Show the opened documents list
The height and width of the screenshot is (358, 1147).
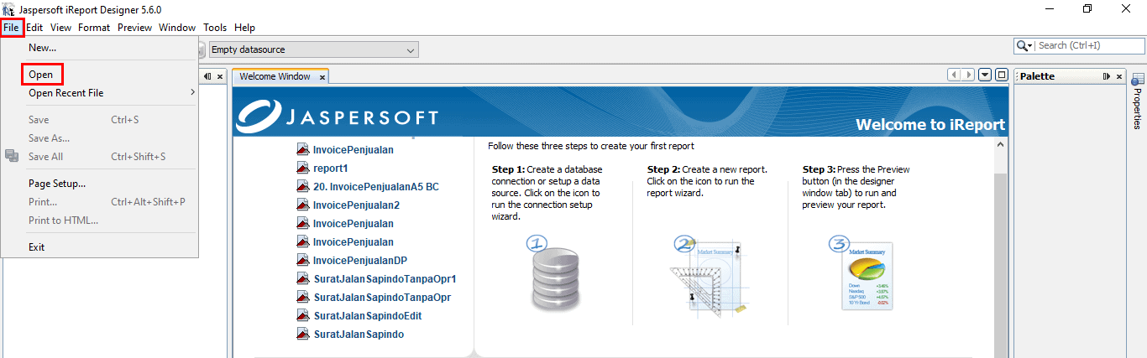click(x=985, y=75)
